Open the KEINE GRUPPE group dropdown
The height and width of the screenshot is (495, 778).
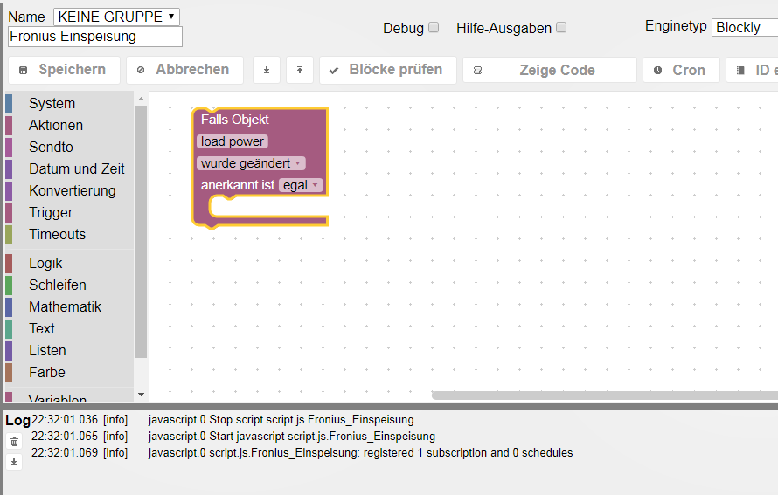pyautogui.click(x=116, y=17)
